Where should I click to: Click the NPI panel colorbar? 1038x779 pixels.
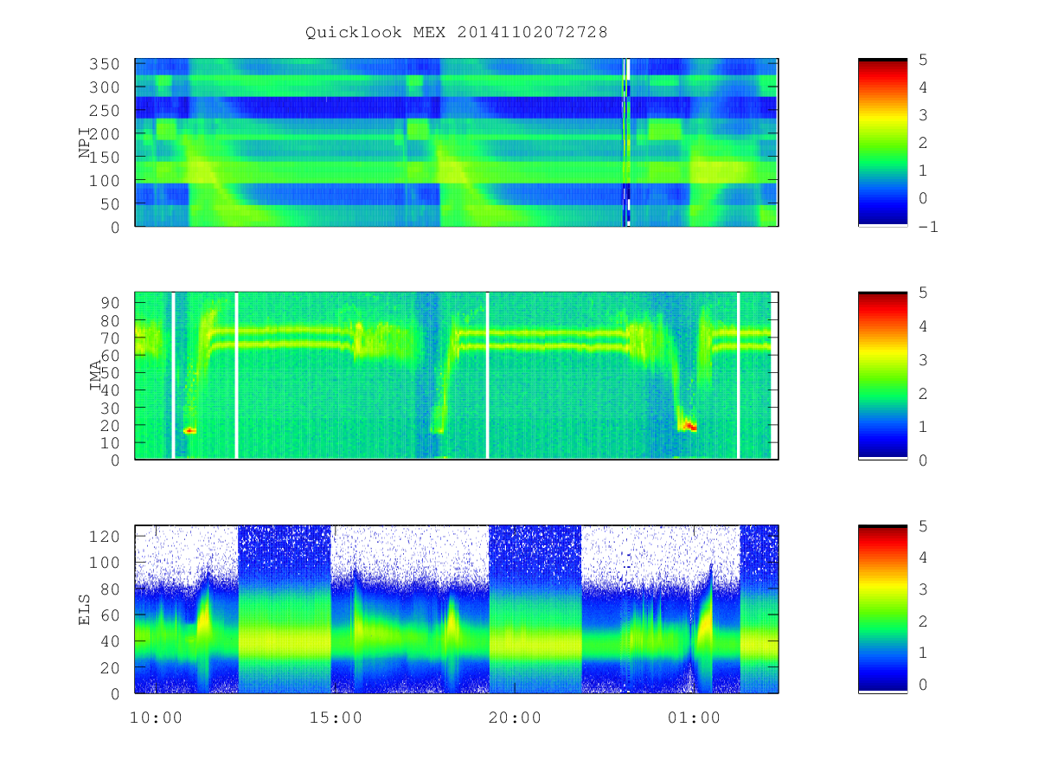click(882, 143)
